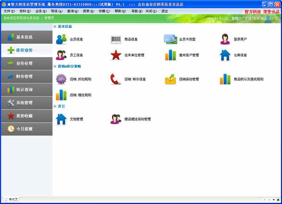Open 赠品赠送活动管理 icon

tap(116, 119)
